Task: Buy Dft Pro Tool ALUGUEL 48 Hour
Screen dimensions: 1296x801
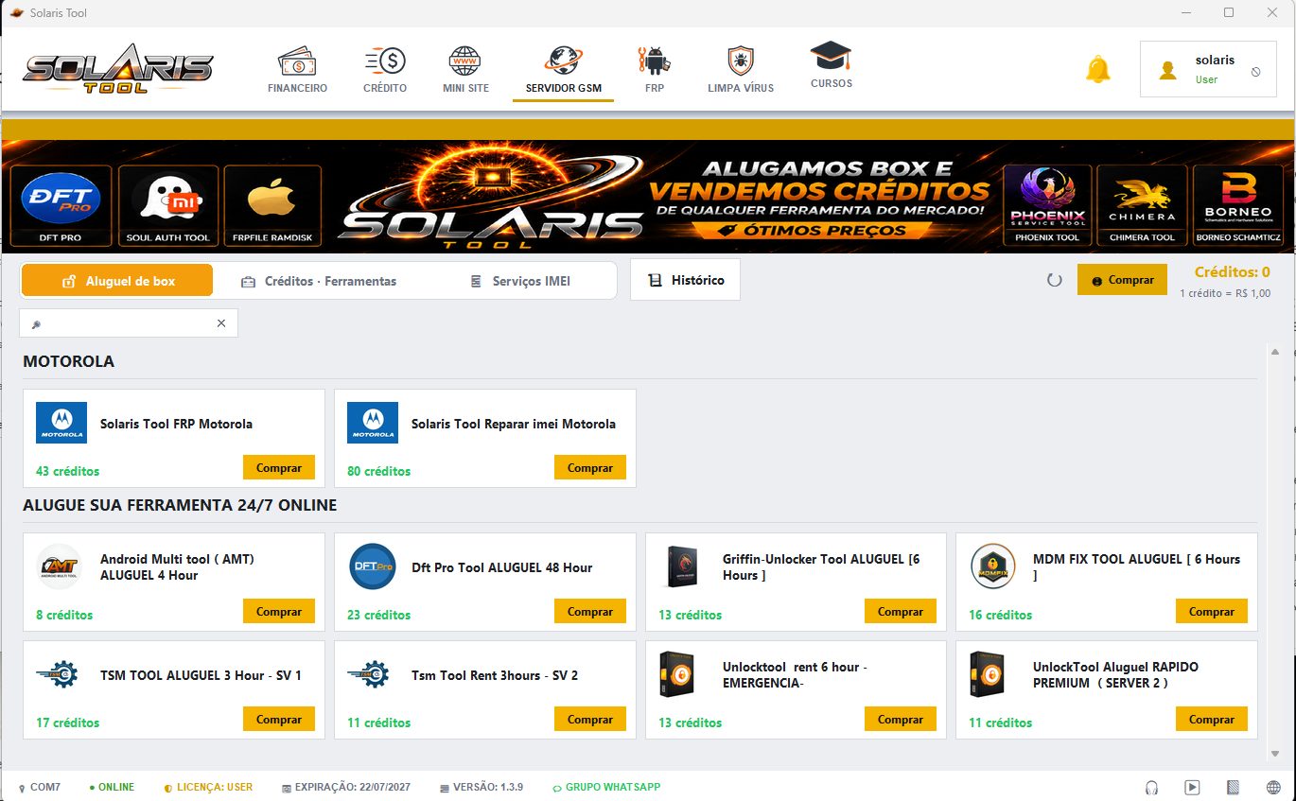Action: (590, 612)
